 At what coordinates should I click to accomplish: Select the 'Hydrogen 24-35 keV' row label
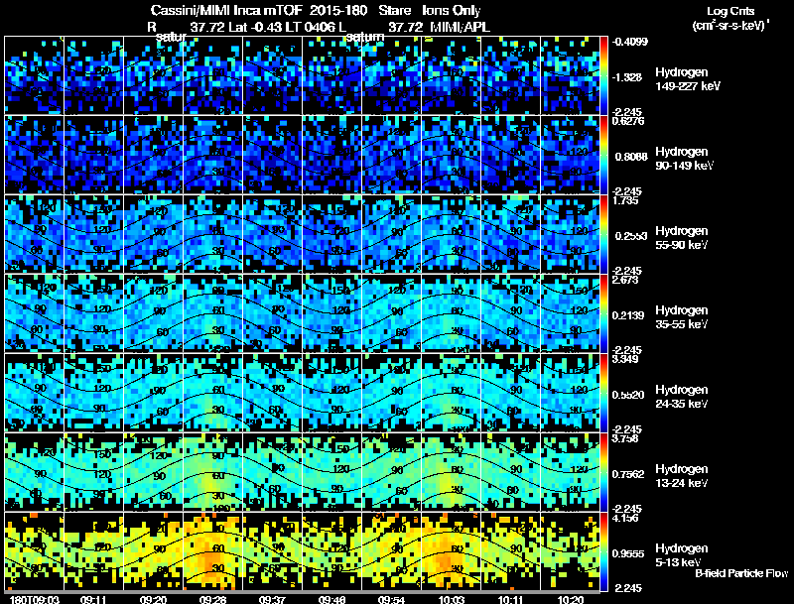coord(682,397)
